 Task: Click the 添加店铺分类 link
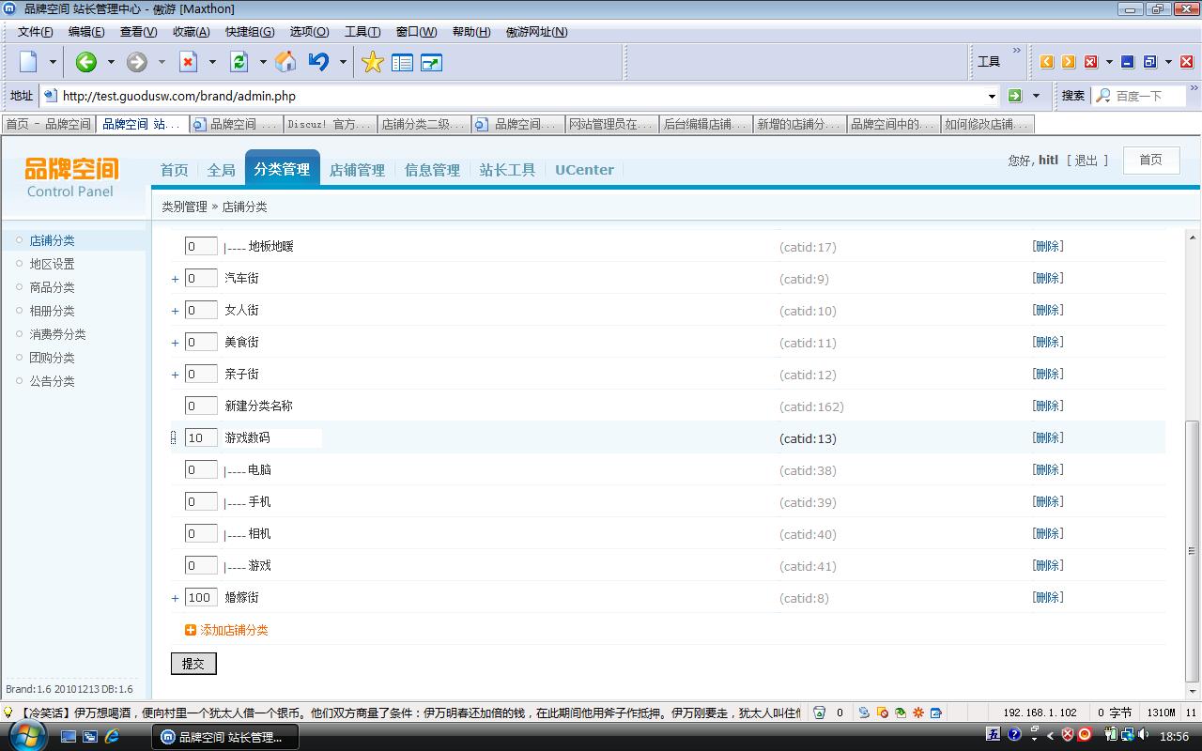click(x=234, y=630)
